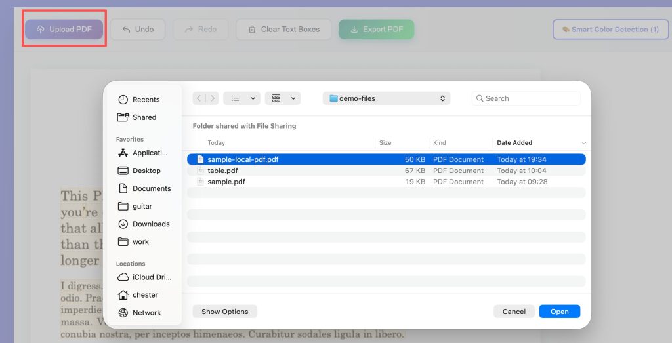672x343 pixels.
Task: Click the Upload PDF button
Action: tap(64, 29)
